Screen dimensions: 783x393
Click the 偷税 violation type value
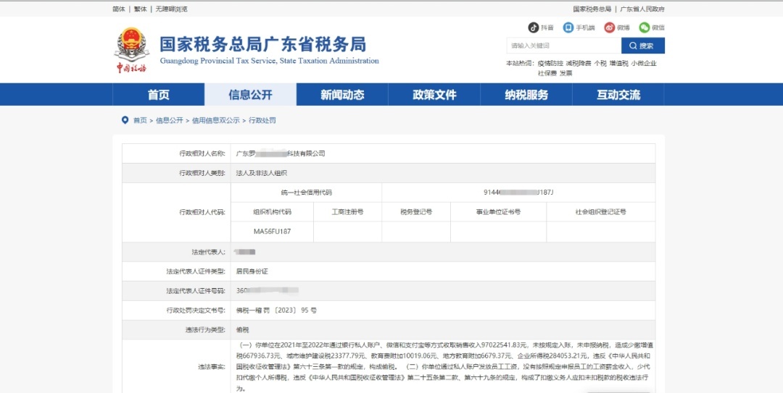click(242, 329)
